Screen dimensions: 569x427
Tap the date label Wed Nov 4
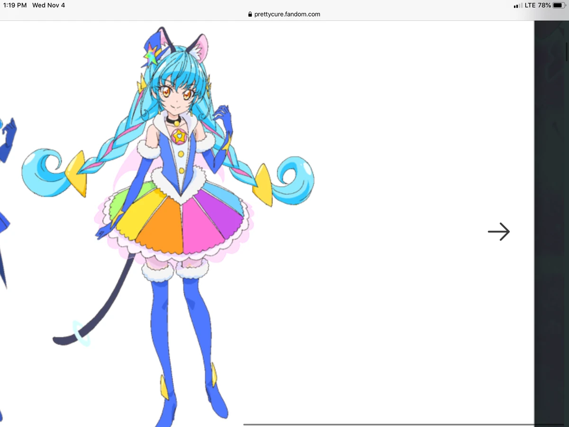click(48, 5)
